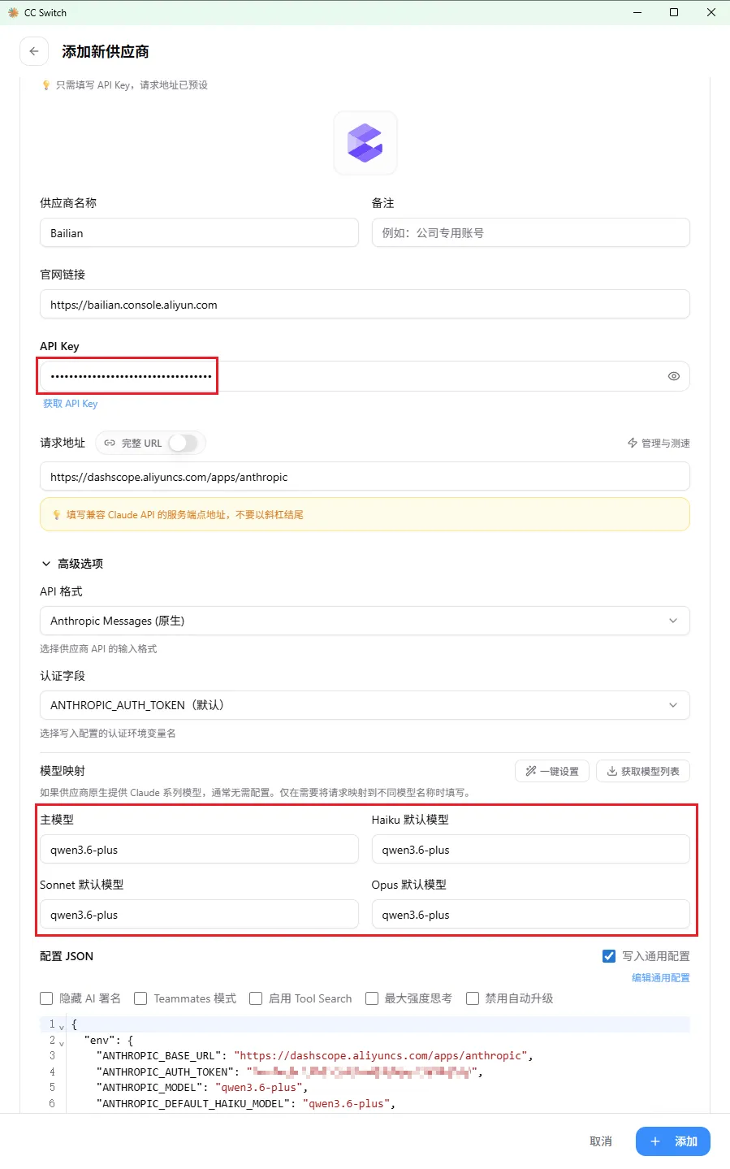Click the Haiku default model field
730x1169 pixels.
coord(531,850)
